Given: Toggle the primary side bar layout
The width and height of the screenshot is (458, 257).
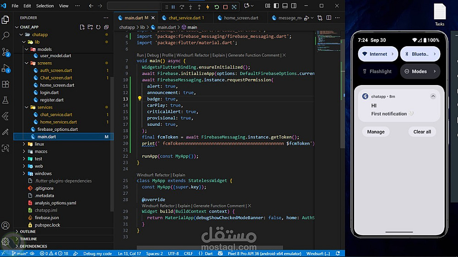Looking at the screenshot, I should pos(276,6).
